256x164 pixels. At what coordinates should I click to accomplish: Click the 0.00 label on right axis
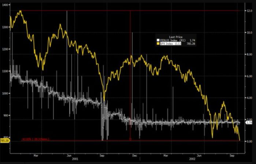tap(250, 141)
